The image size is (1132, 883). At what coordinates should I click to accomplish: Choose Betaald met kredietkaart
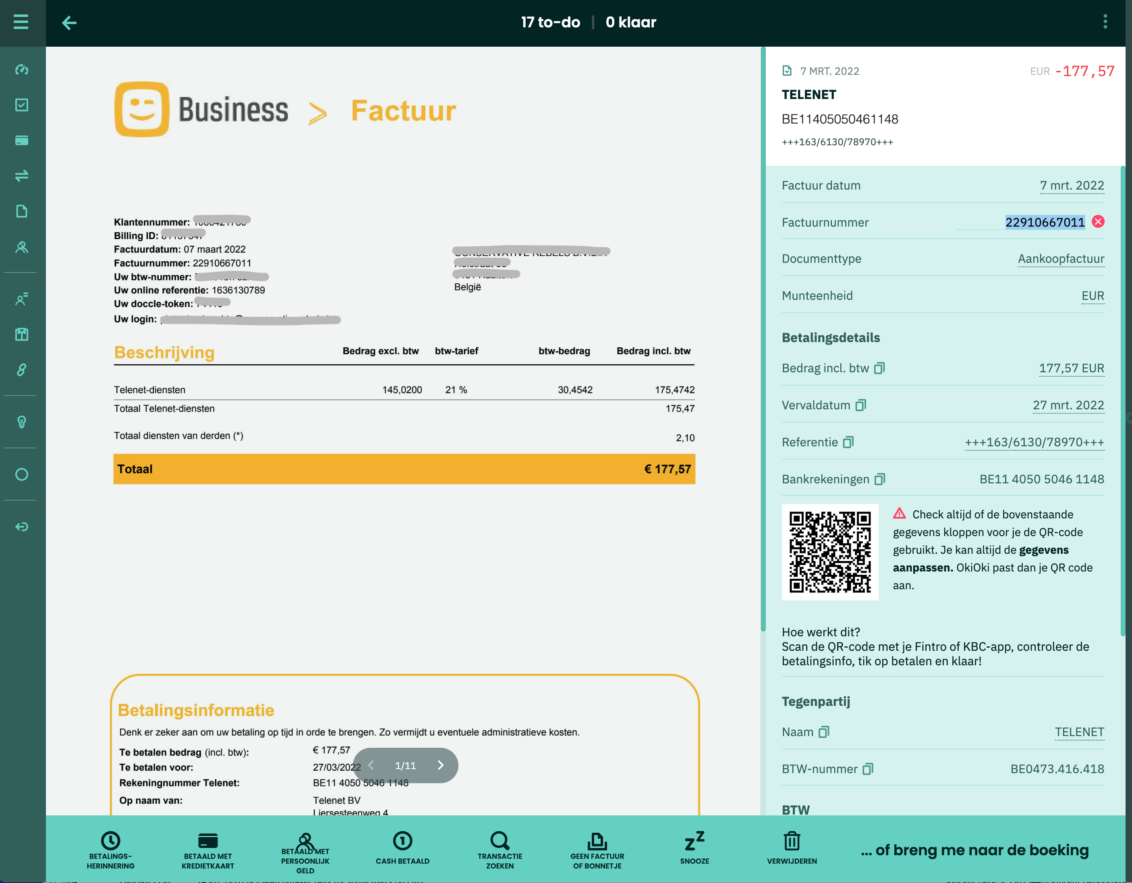(208, 850)
